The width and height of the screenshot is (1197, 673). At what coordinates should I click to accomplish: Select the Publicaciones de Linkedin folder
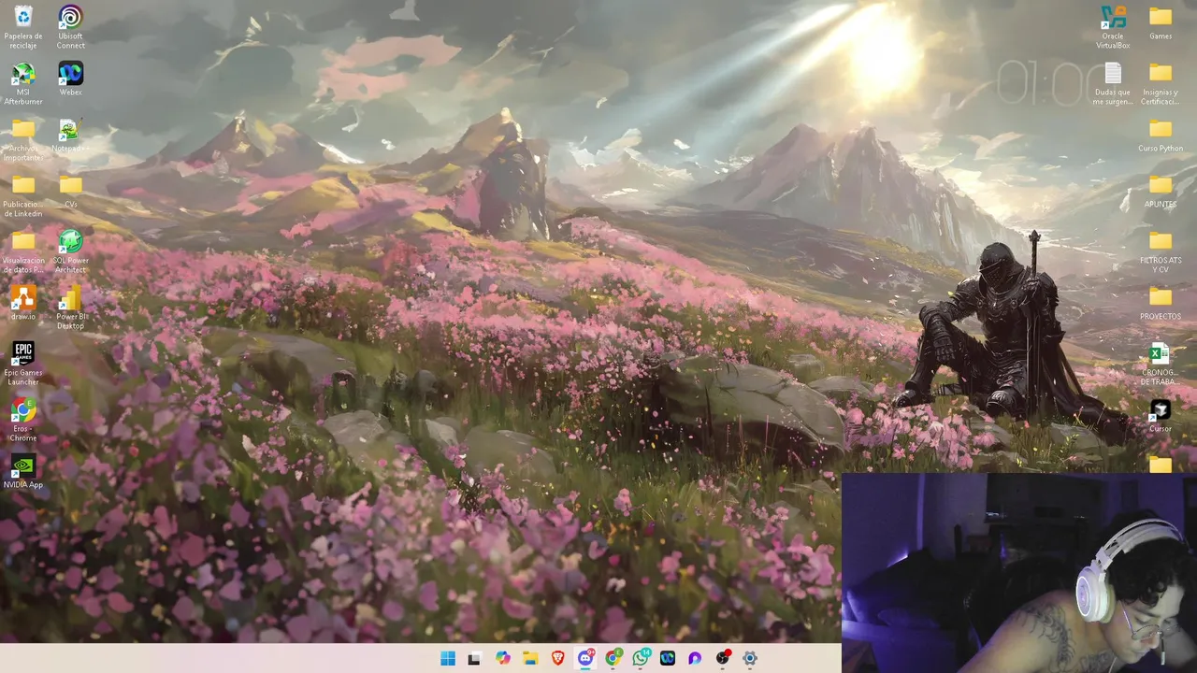(x=23, y=195)
